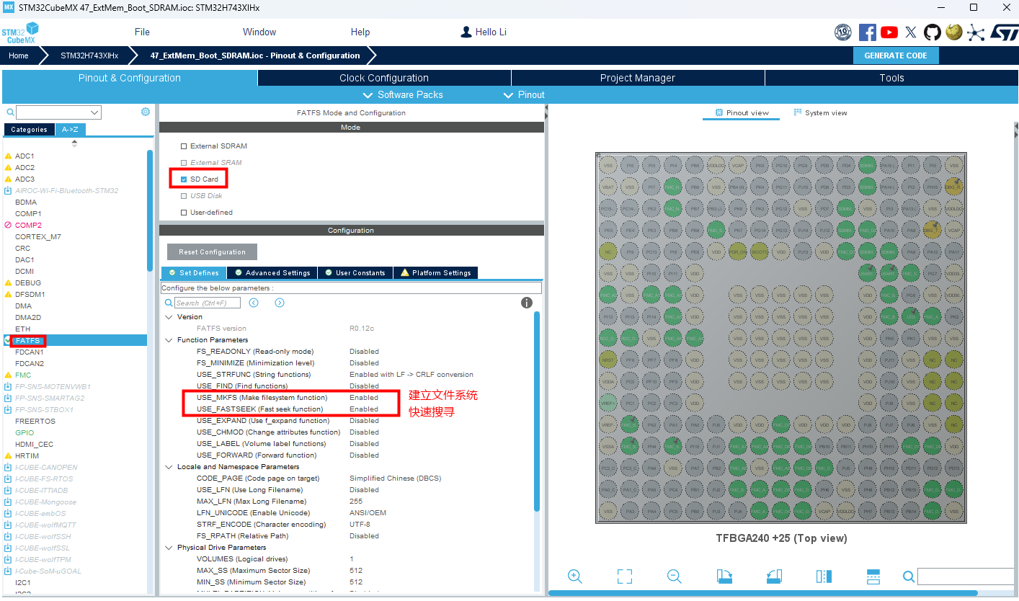Open the File menu
The width and height of the screenshot is (1019, 601).
click(142, 32)
